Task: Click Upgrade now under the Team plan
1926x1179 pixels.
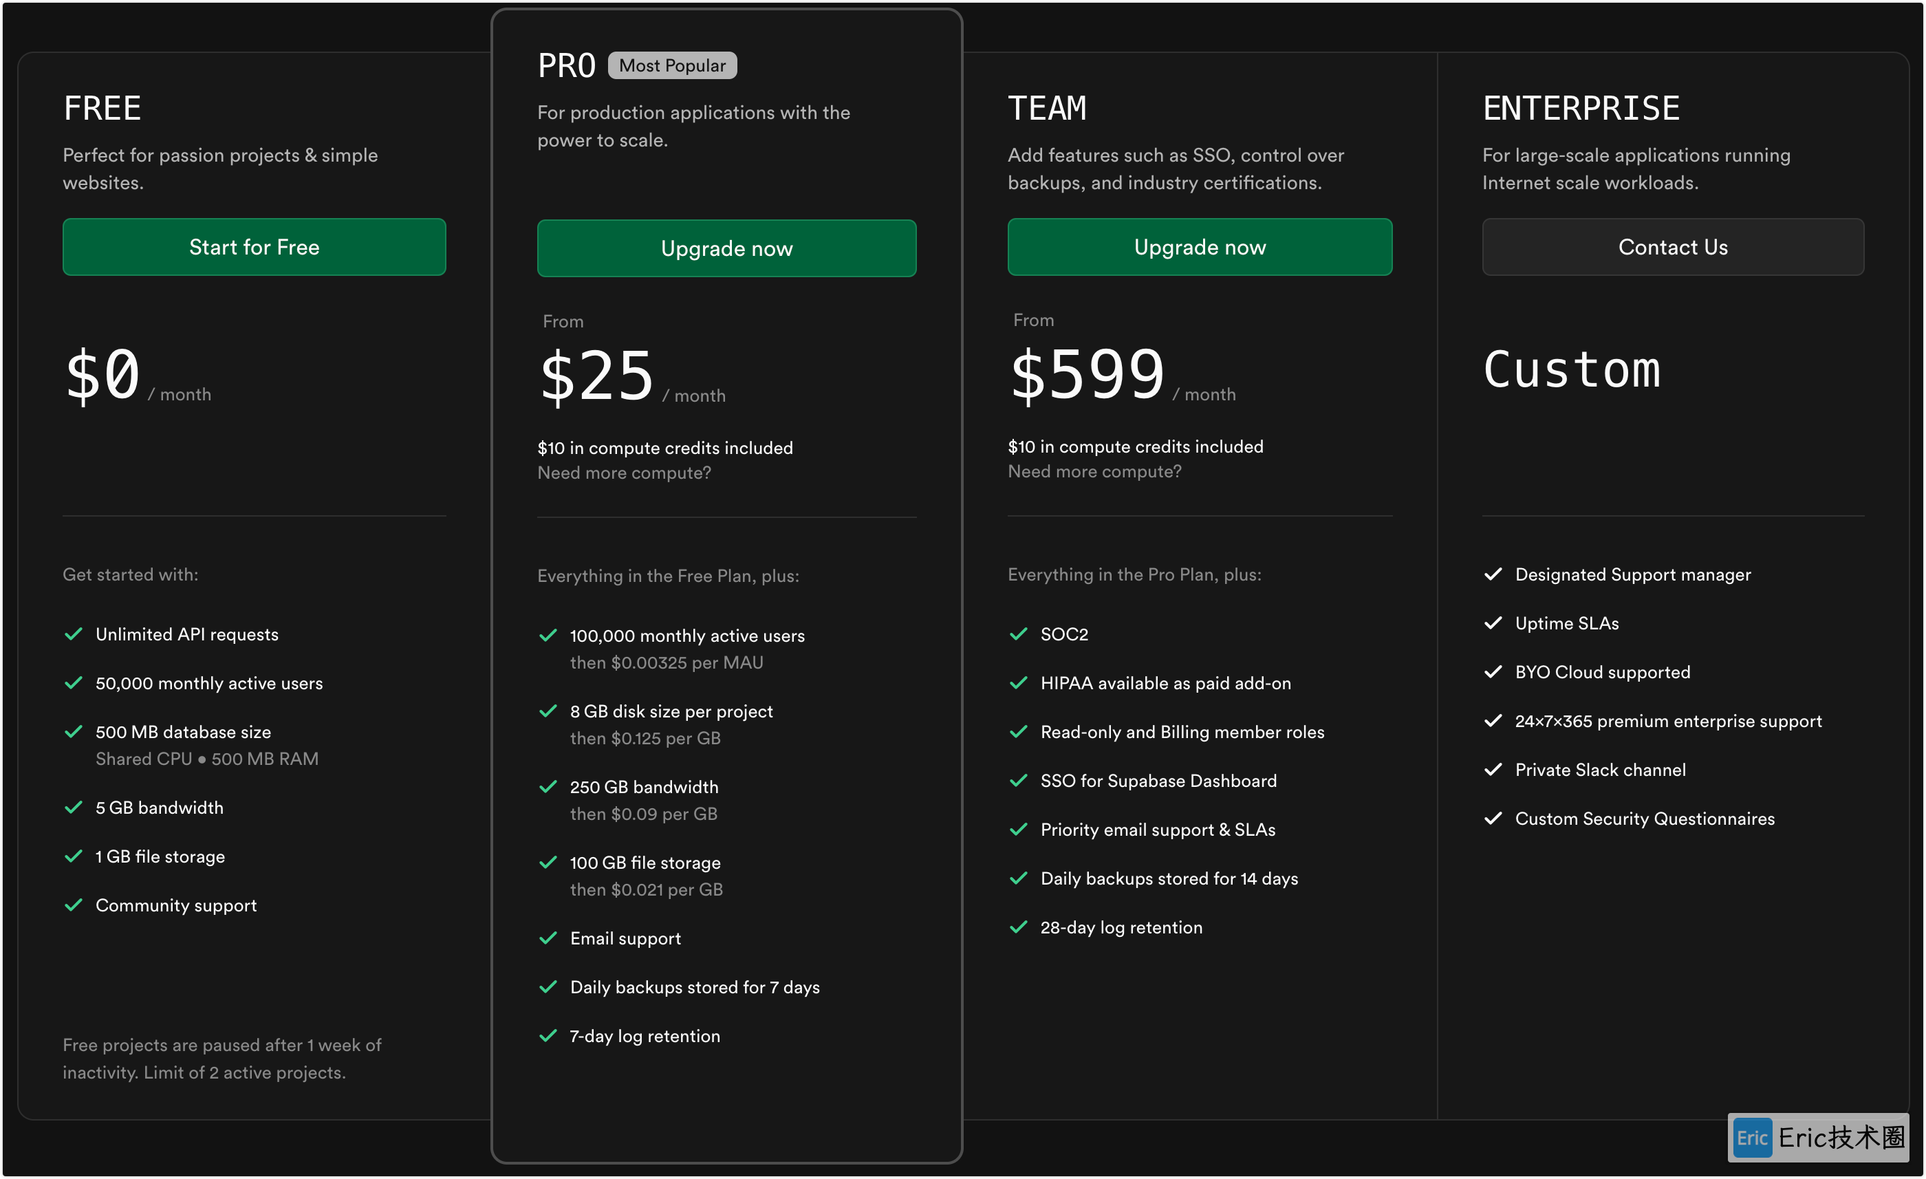Action: 1199,247
